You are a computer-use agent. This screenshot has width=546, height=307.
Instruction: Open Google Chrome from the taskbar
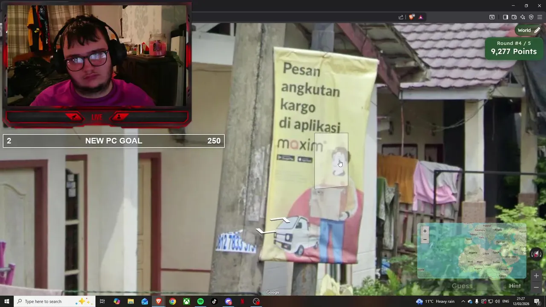[x=172, y=301]
